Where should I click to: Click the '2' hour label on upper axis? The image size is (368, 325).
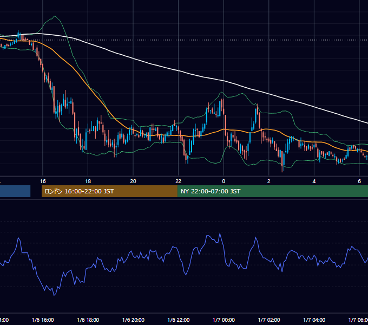tap(269, 181)
